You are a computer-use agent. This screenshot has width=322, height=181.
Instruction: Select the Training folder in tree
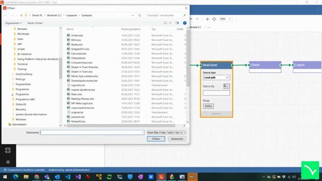coord(22,69)
